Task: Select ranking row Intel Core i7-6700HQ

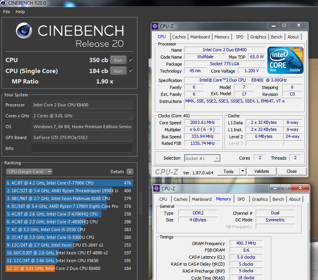Action: (x=69, y=214)
